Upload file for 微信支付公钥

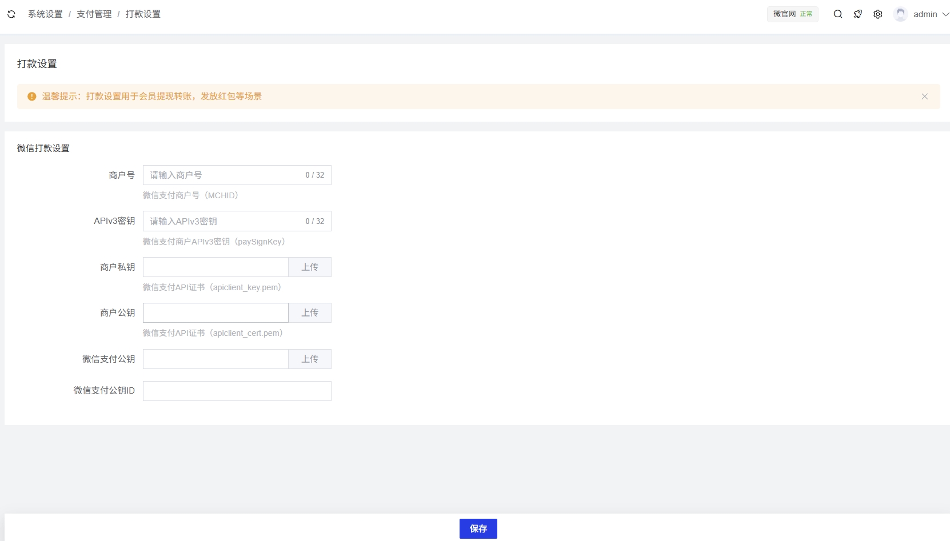point(310,359)
